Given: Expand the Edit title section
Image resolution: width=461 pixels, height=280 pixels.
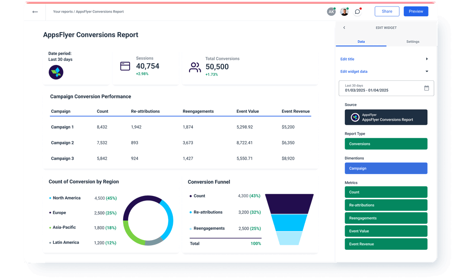Looking at the screenshot, I should [x=386, y=59].
